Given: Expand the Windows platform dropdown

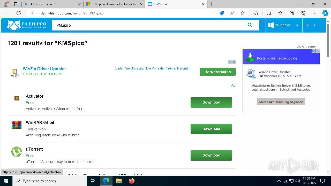Looking at the screenshot, I should tap(284, 25).
